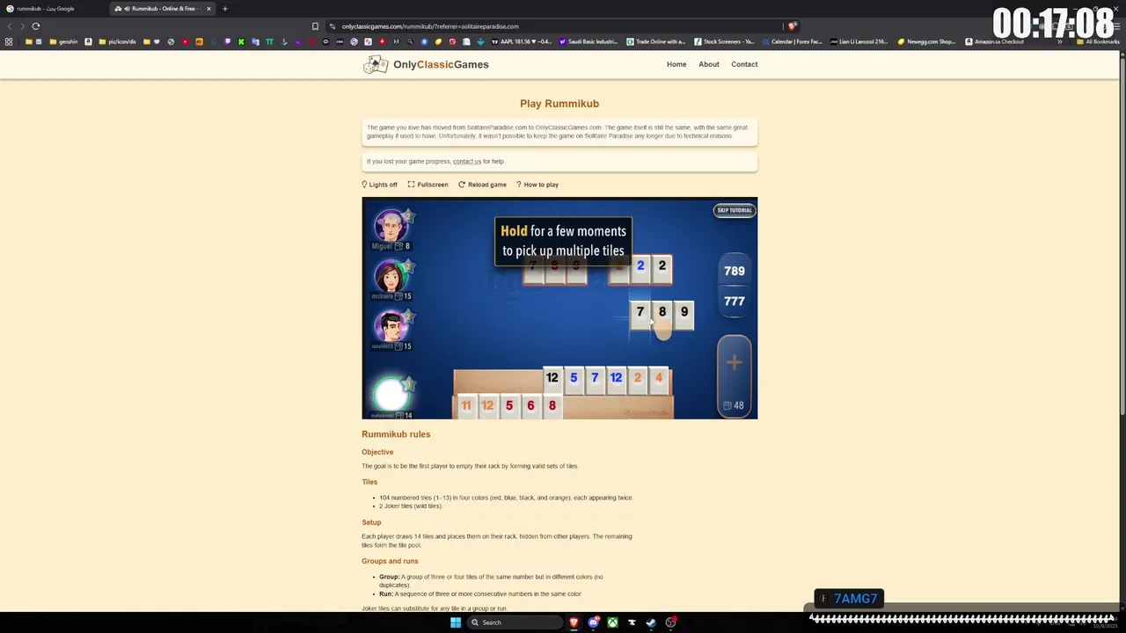
Task: Click the 789 run sort button
Action: (735, 271)
